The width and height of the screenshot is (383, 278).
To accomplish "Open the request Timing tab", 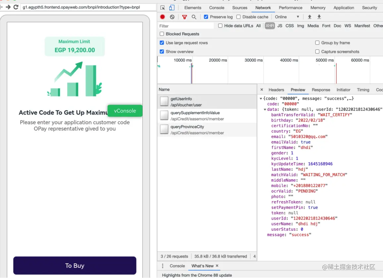I will click(x=363, y=90).
